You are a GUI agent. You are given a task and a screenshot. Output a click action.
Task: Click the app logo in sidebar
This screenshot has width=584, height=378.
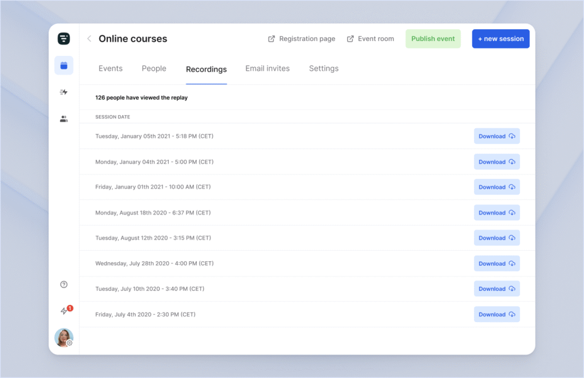point(64,39)
